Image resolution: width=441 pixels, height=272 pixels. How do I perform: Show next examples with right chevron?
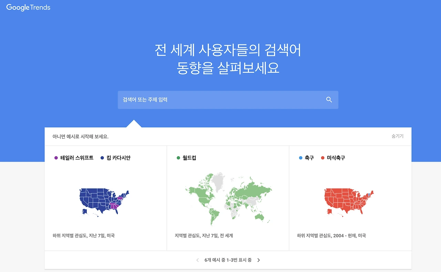coord(259,260)
